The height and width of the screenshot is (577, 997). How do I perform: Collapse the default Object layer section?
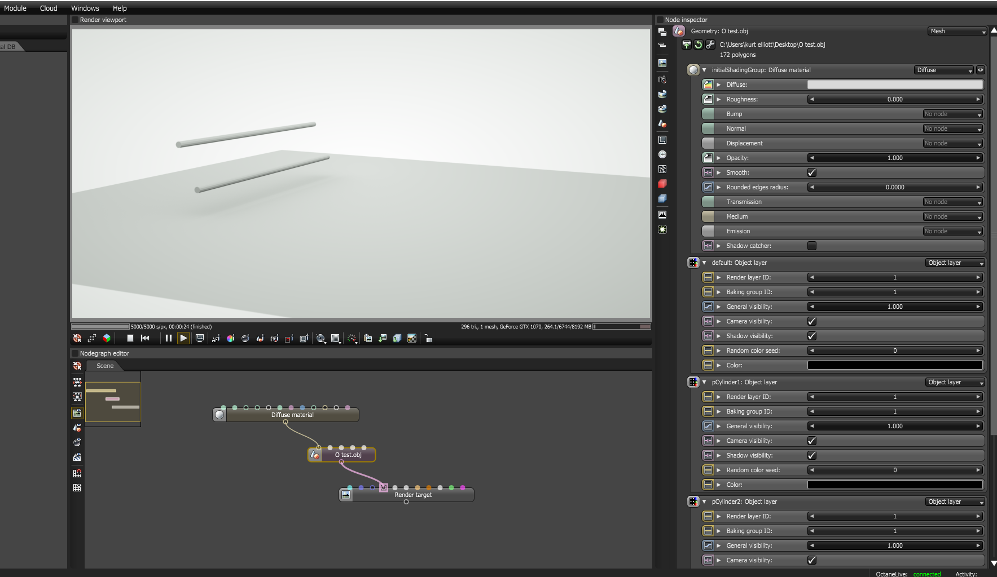tap(704, 263)
